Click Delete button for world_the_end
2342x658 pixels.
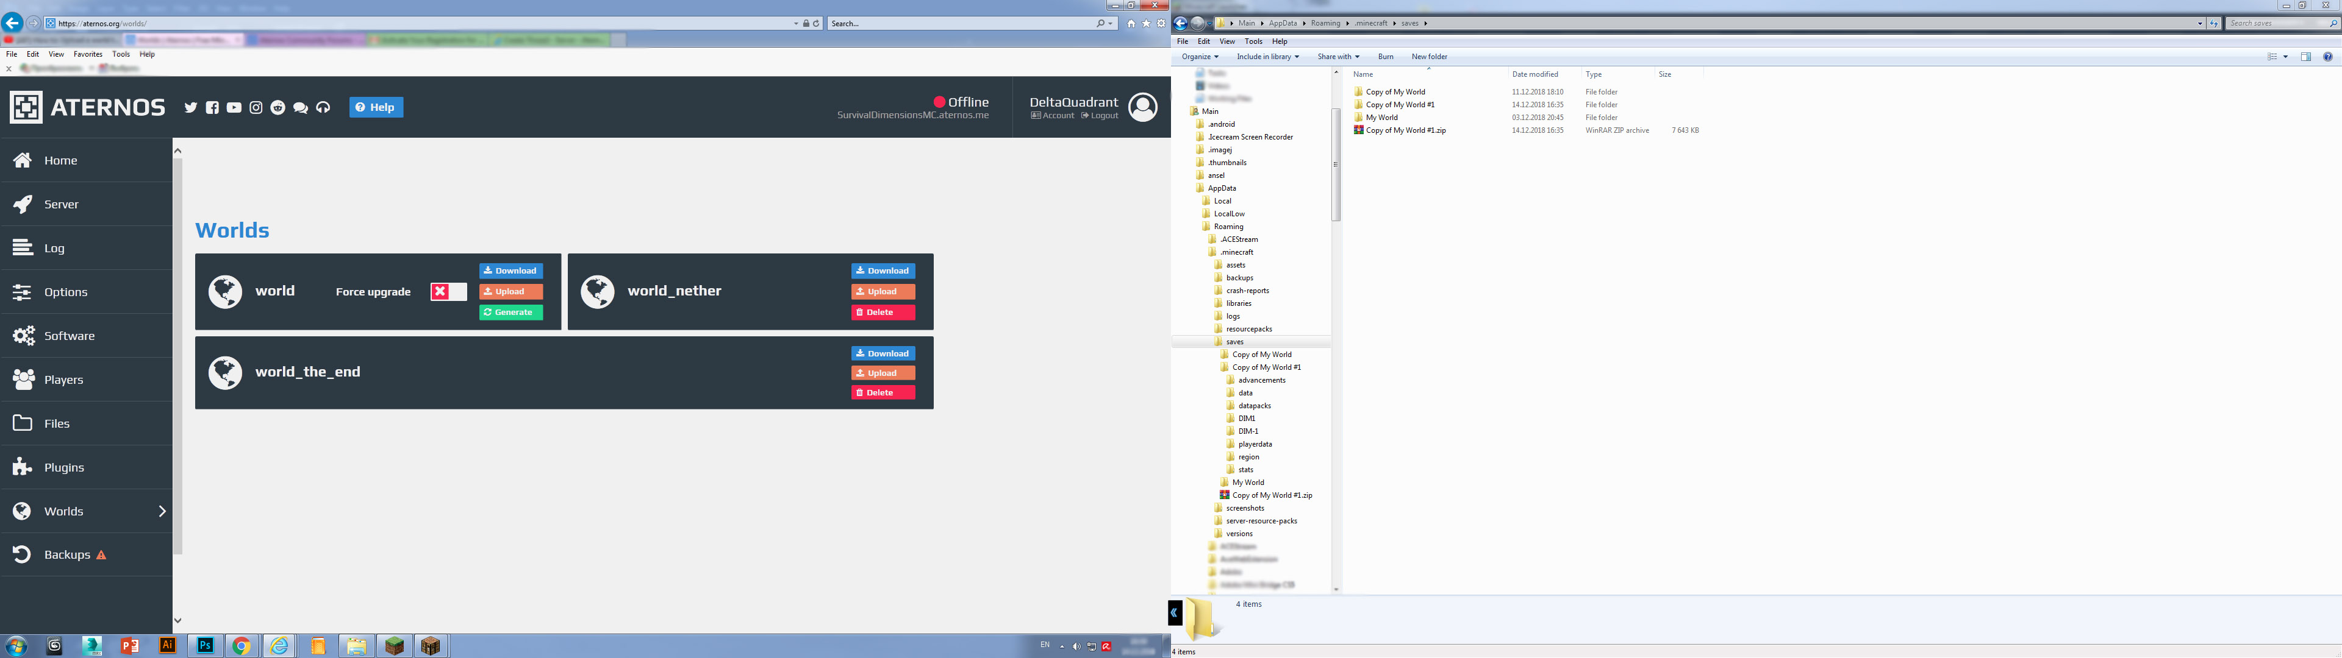pyautogui.click(x=883, y=392)
